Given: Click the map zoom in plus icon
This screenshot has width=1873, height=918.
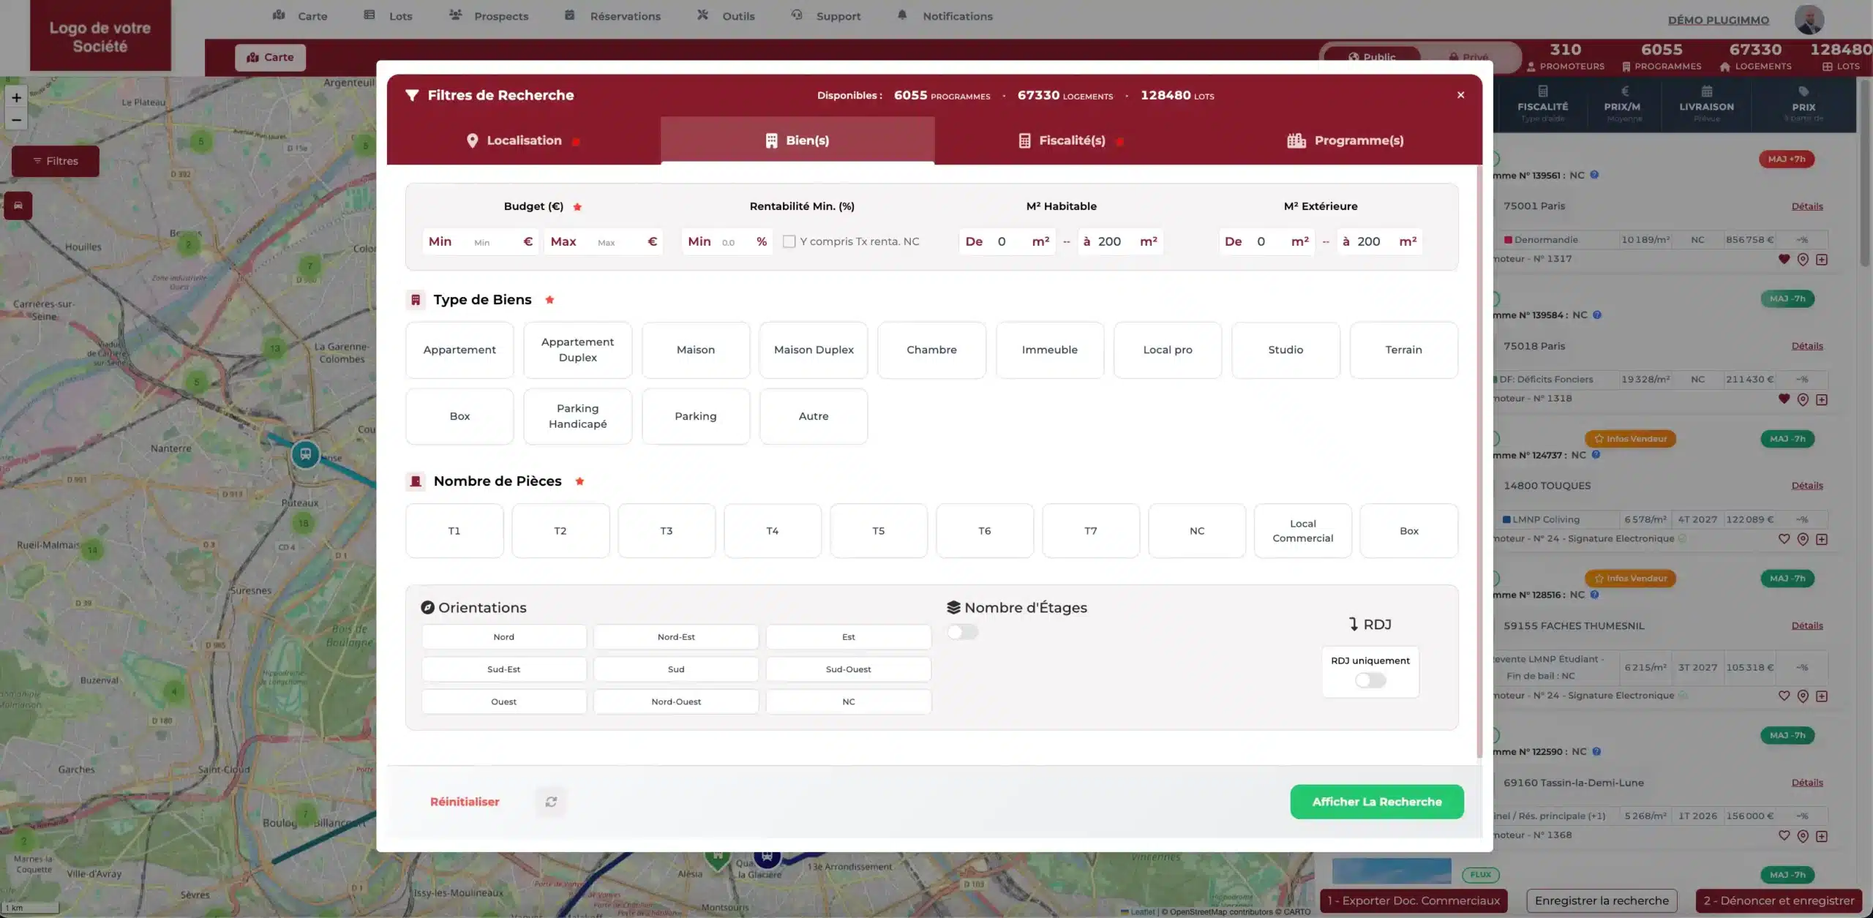Looking at the screenshot, I should [x=16, y=97].
